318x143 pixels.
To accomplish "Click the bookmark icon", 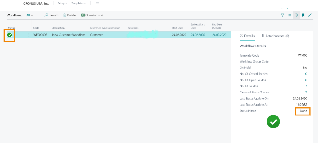I will click(303, 15).
